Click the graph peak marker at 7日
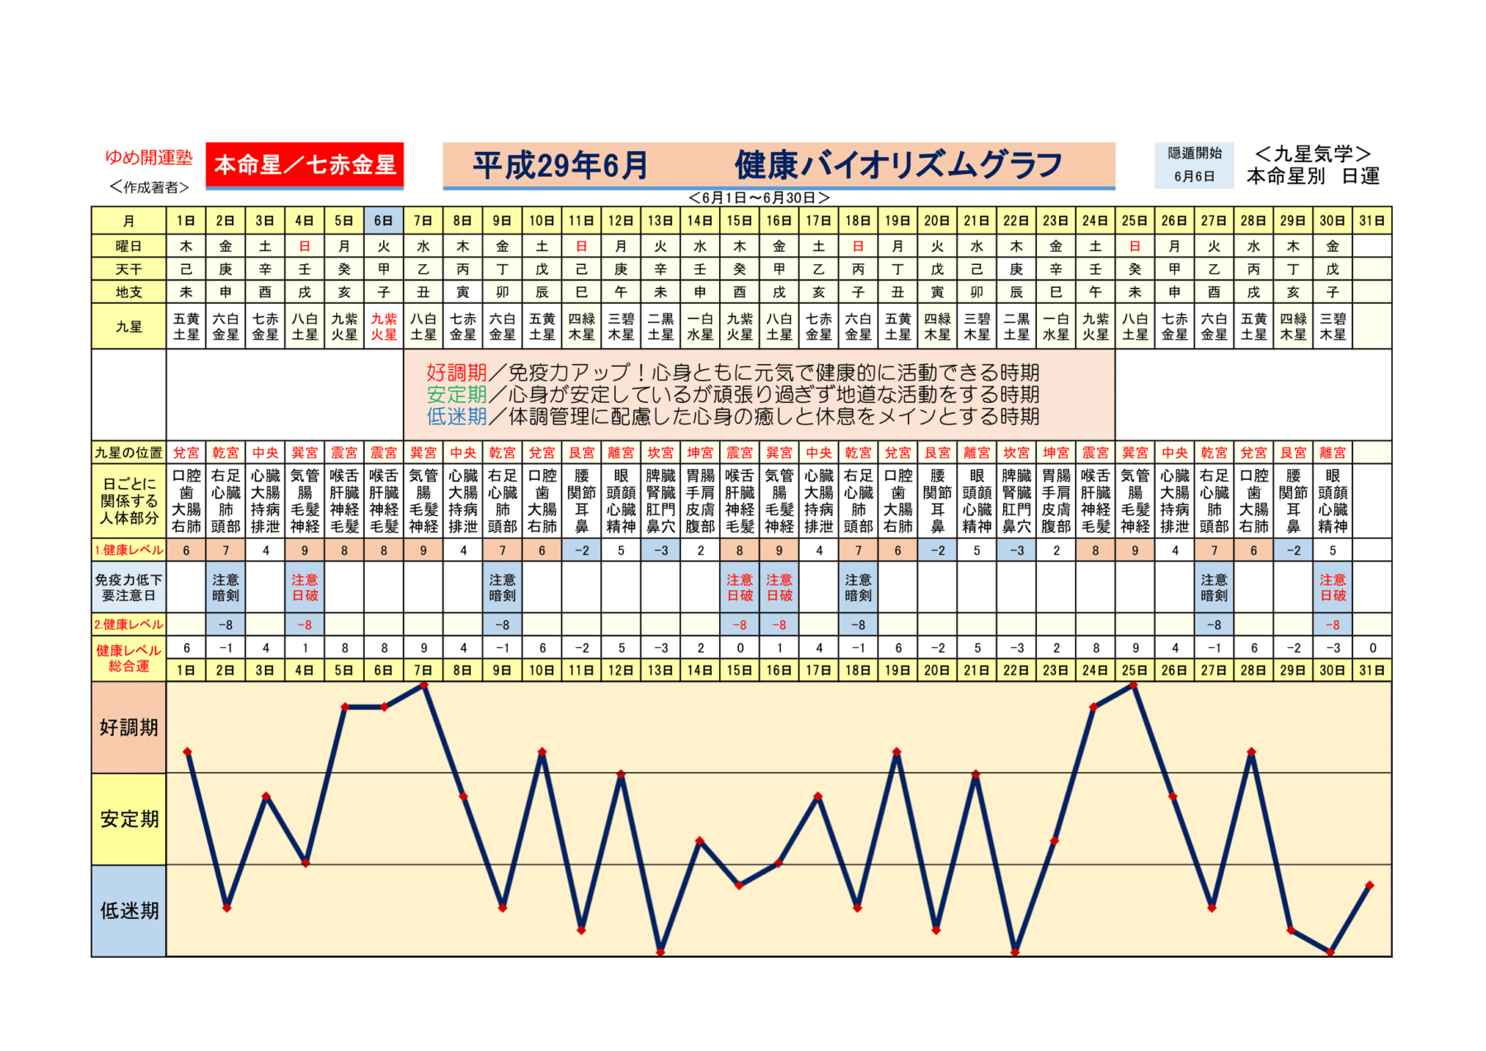The image size is (1486, 1051). click(424, 684)
